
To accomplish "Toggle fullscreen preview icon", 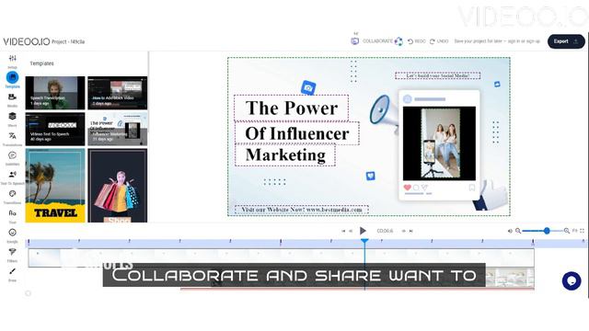I will [x=582, y=231].
